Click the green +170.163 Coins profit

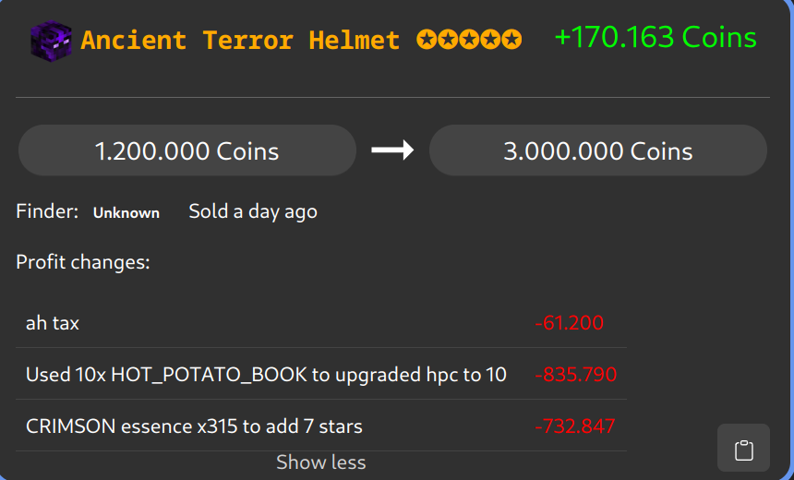pyautogui.click(x=655, y=38)
